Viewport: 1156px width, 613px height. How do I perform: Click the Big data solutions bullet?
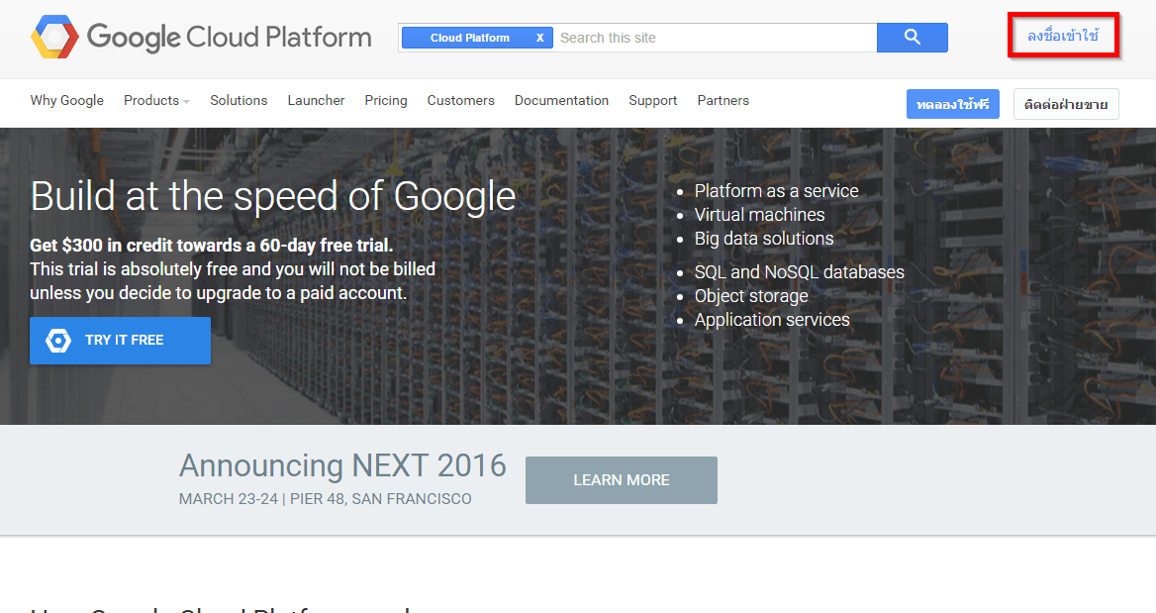click(x=764, y=239)
